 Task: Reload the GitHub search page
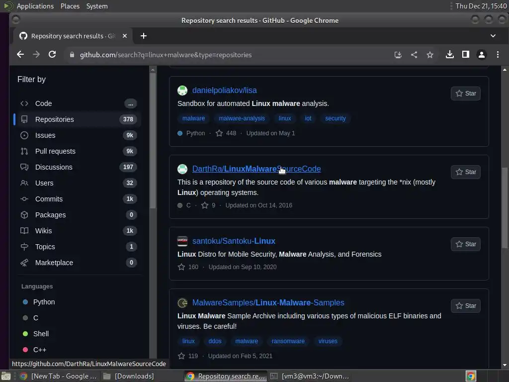pyautogui.click(x=52, y=55)
